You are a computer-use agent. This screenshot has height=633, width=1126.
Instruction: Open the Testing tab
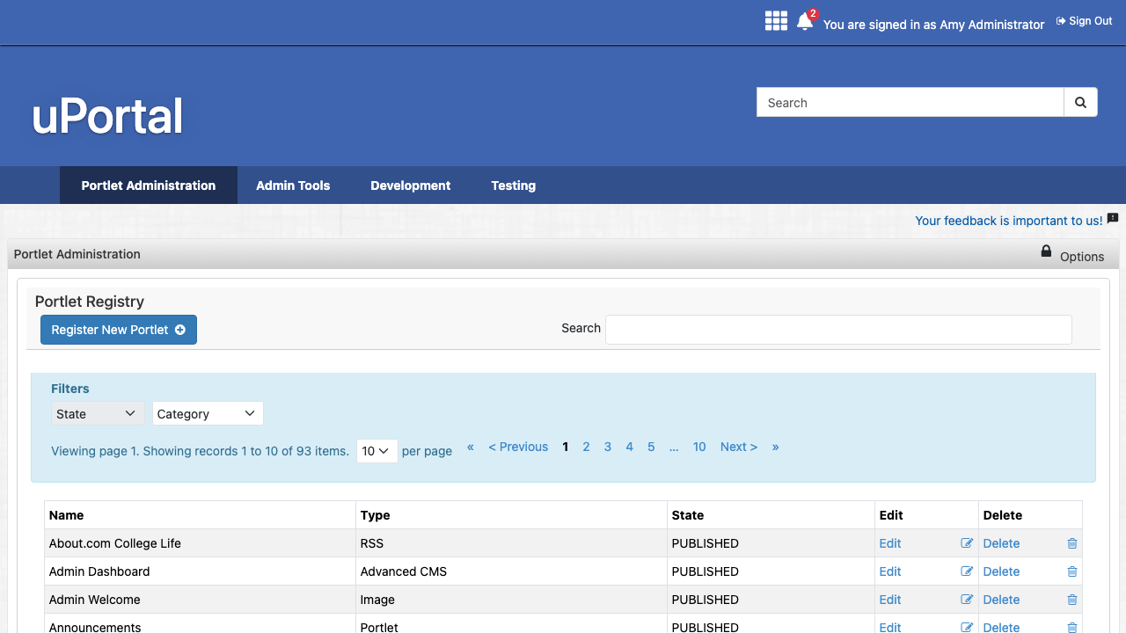point(514,186)
